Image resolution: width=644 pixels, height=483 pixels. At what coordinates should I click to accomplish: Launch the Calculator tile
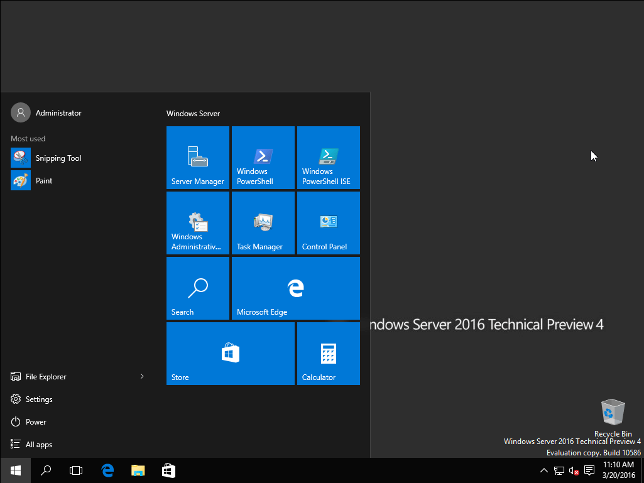tap(329, 354)
